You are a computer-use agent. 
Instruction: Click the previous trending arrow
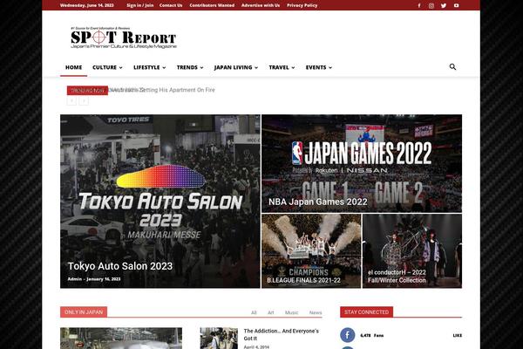(x=71, y=100)
